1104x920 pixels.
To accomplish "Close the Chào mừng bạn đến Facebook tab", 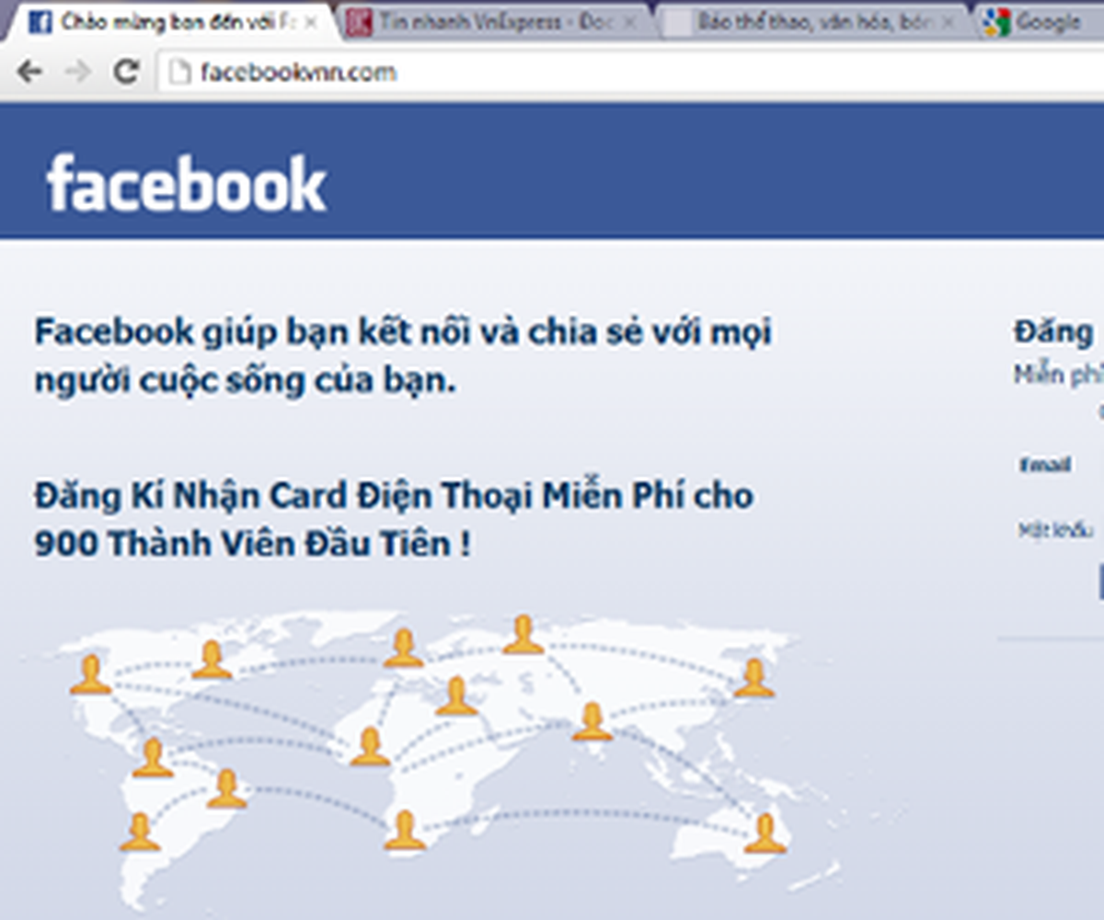I will (x=311, y=22).
